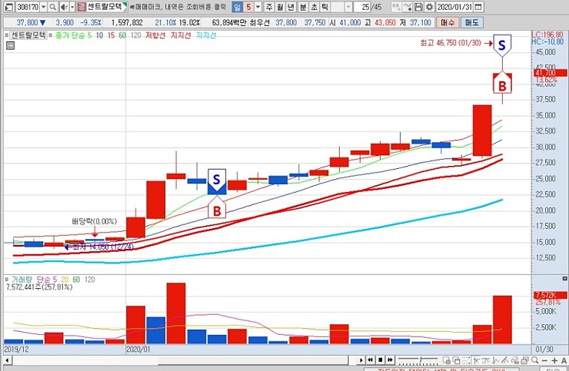Open the period number 5 dropdown

(257, 6)
